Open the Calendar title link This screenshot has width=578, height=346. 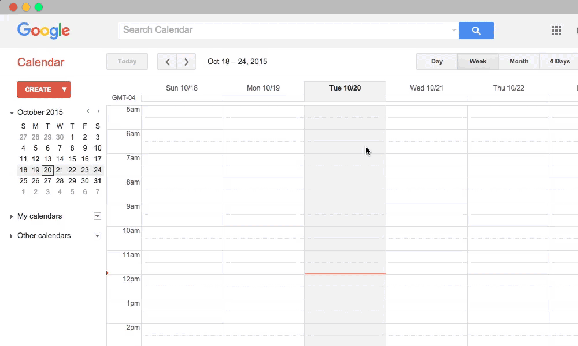coord(41,62)
